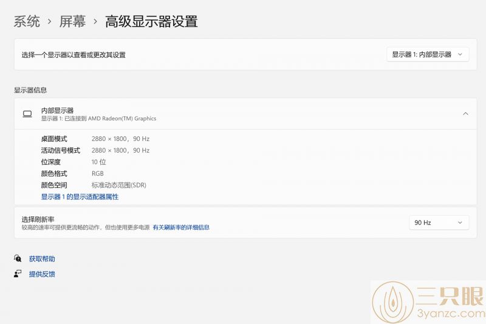Click the 提供反馈 link
This screenshot has height=324, width=486.
coord(42,274)
